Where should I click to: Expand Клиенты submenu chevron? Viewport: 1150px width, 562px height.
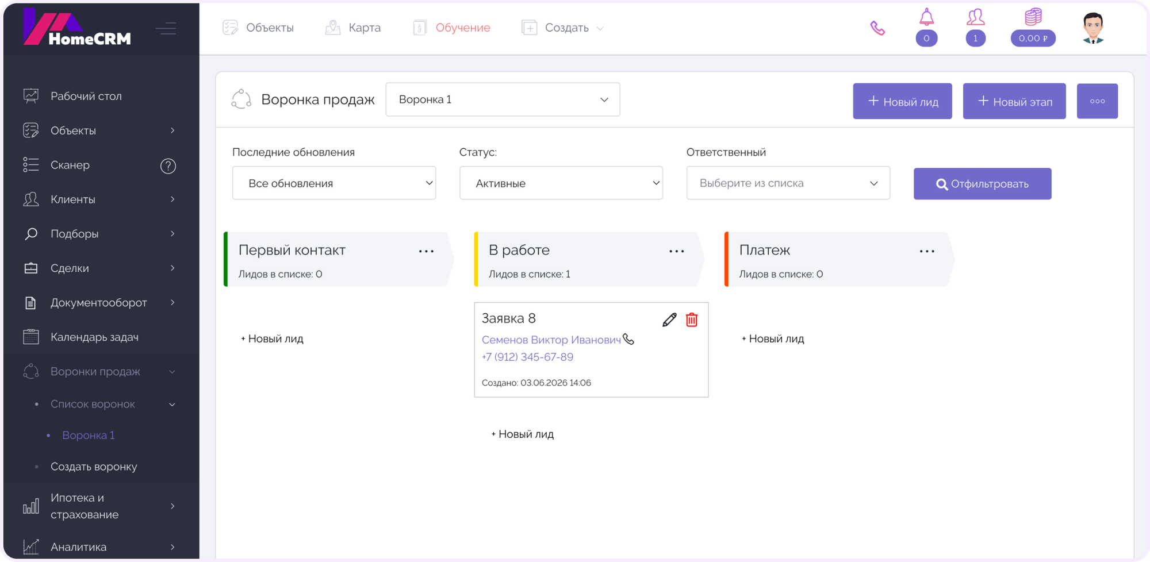[x=172, y=199]
